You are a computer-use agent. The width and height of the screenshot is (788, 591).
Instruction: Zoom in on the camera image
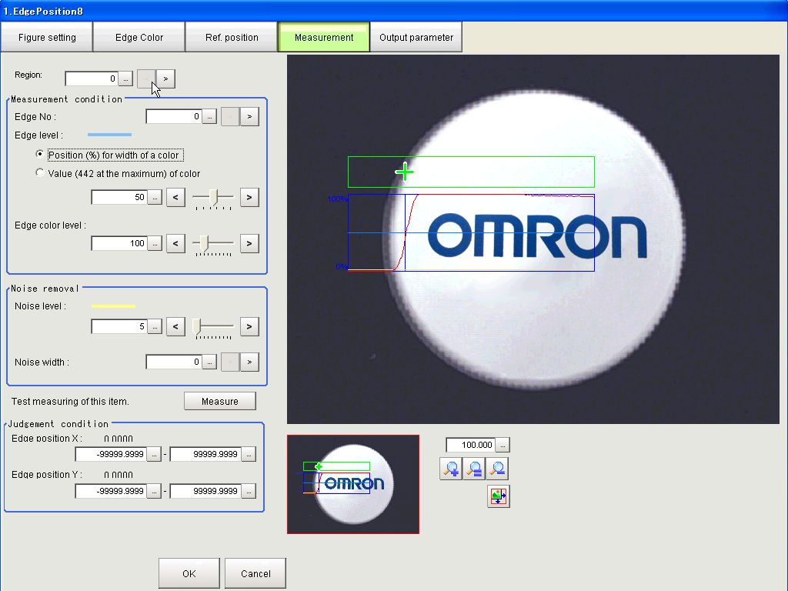pos(451,469)
